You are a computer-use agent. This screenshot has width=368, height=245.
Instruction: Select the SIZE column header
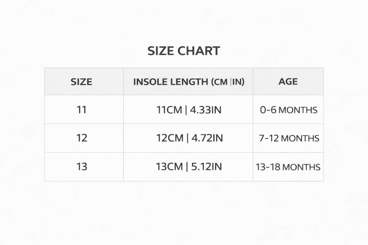[x=81, y=82]
